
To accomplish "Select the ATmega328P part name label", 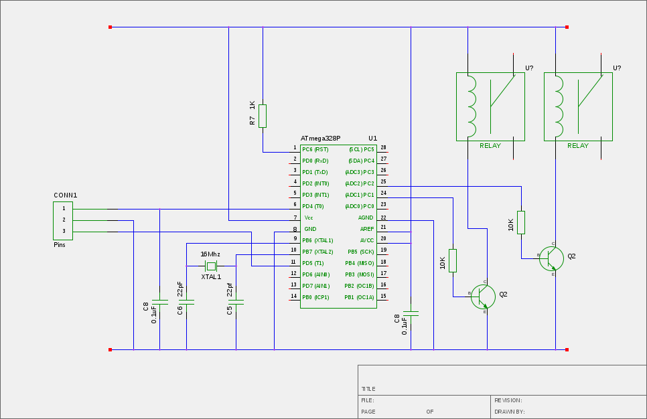I will click(321, 138).
